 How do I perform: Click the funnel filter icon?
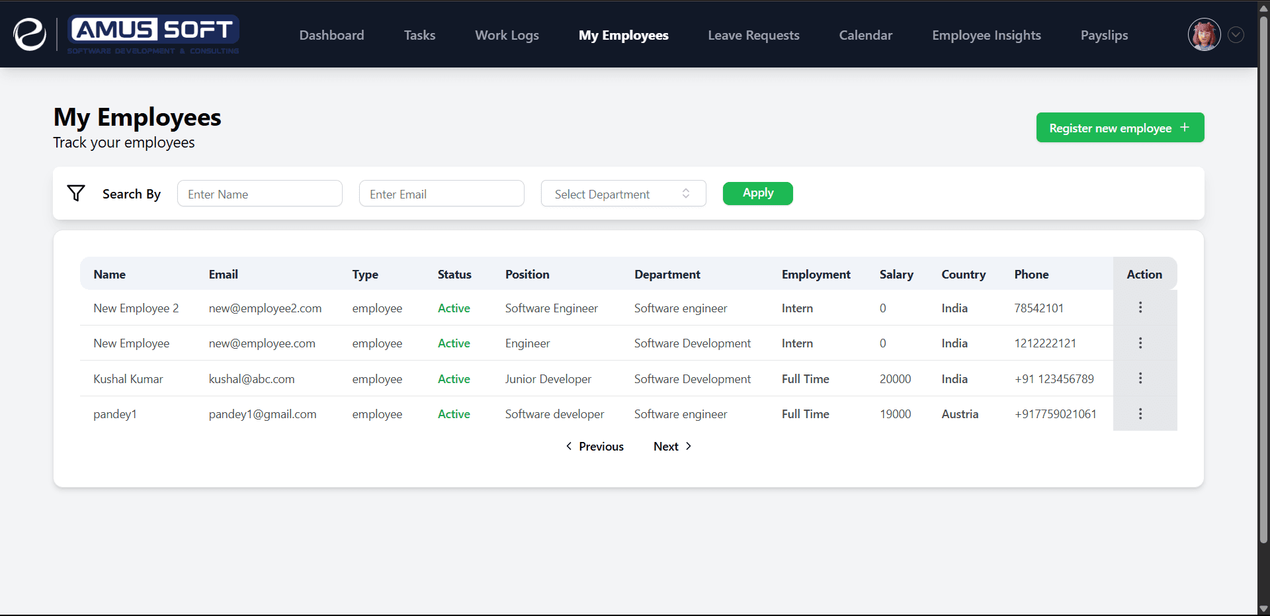pos(76,193)
